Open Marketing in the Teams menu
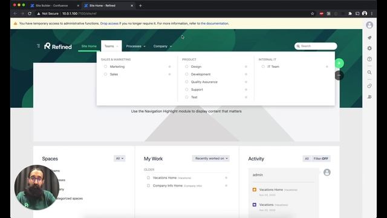387x218 pixels. pos(117,67)
